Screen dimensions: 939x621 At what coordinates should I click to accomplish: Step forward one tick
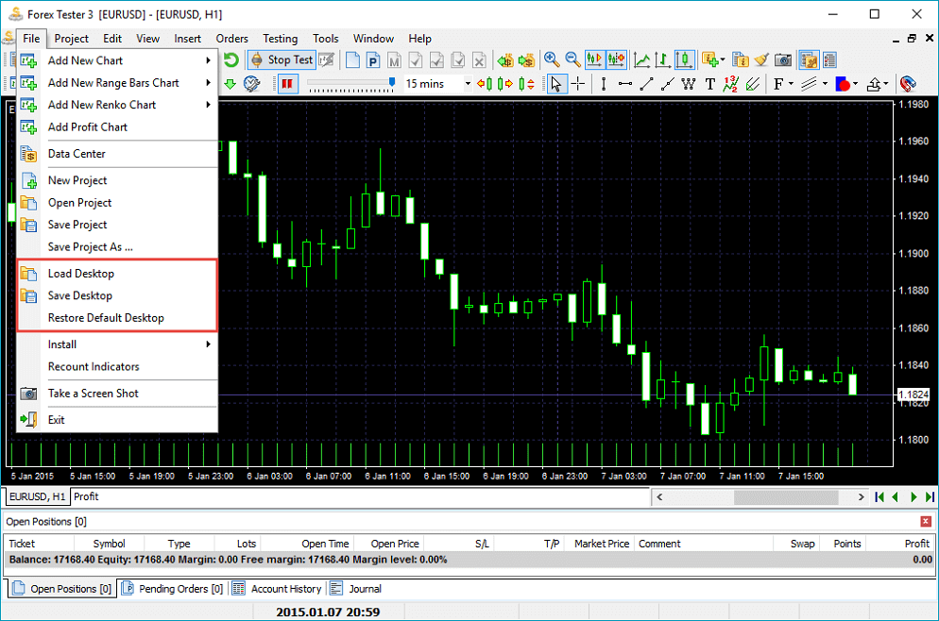tap(526, 84)
